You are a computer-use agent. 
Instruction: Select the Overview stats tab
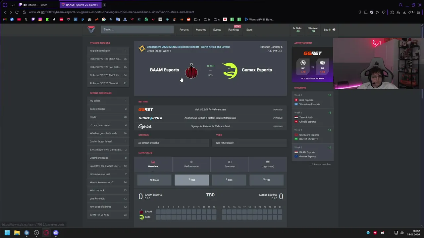pos(153,164)
